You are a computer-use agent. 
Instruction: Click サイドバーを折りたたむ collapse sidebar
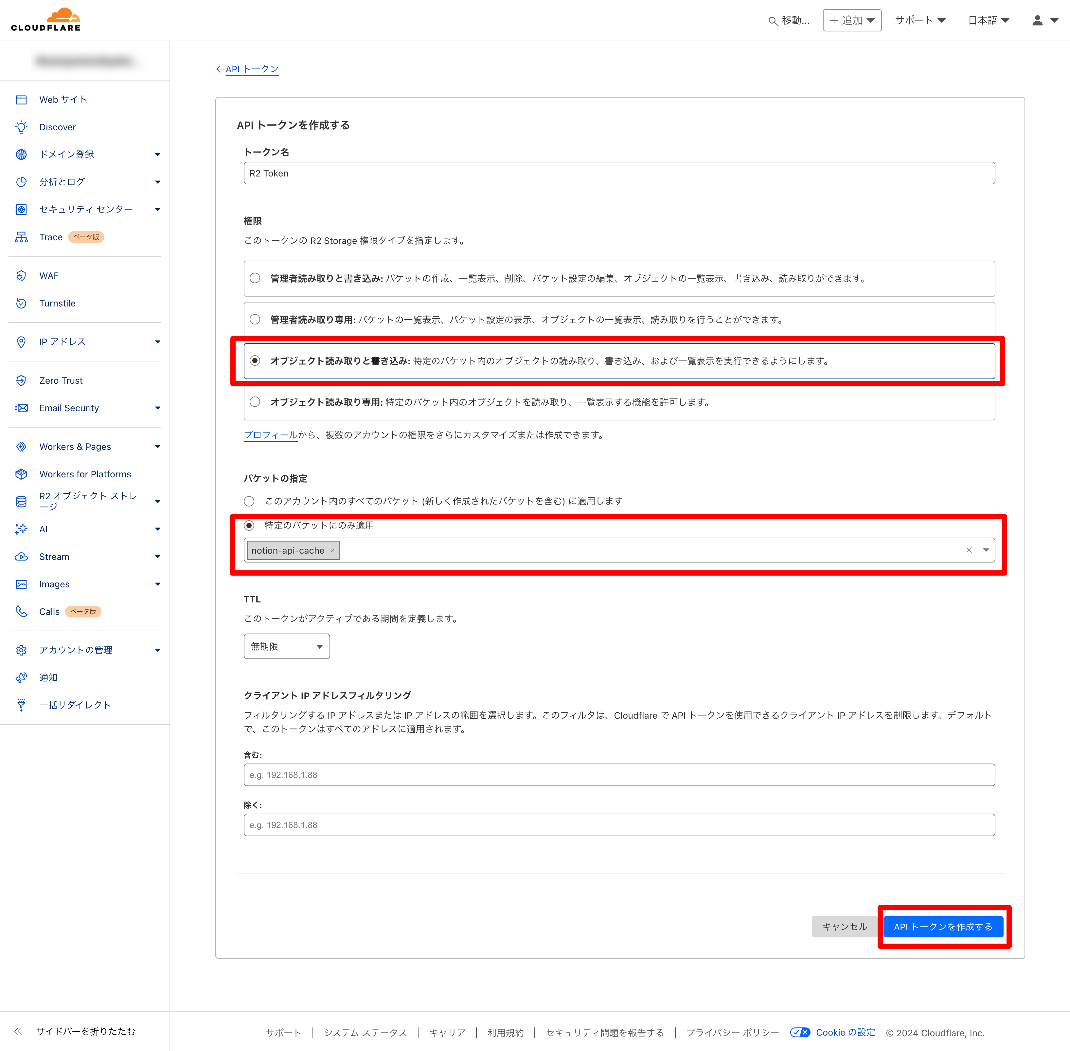(x=75, y=1031)
